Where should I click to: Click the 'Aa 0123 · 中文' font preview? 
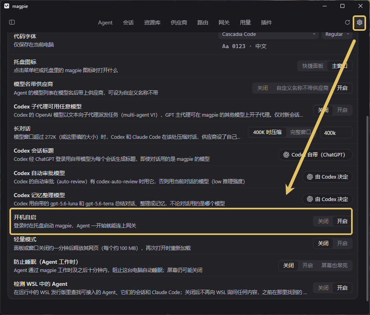click(x=244, y=46)
